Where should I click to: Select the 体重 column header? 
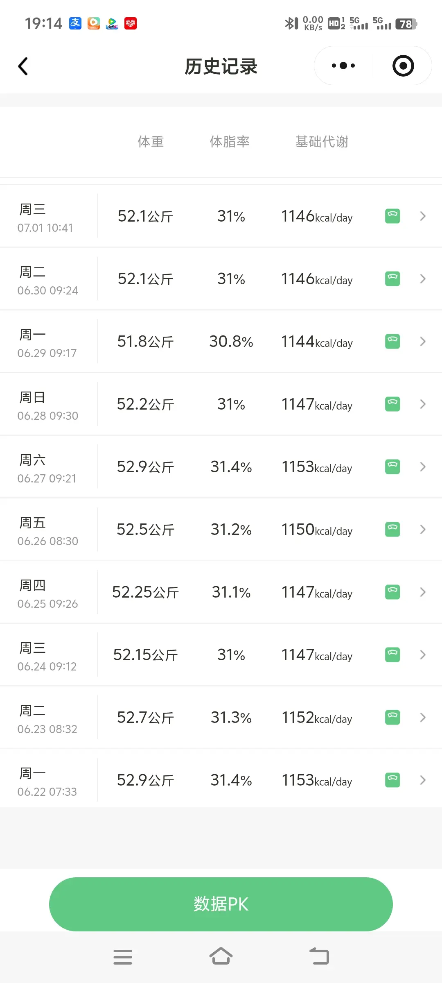click(x=151, y=142)
